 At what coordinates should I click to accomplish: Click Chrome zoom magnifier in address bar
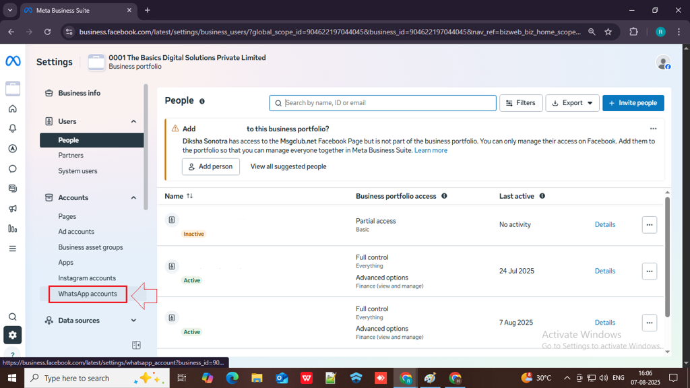click(592, 32)
